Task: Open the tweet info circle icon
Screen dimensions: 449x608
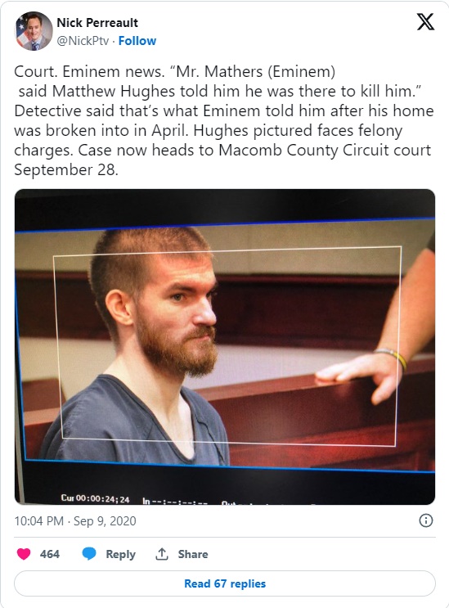Action: (x=426, y=520)
